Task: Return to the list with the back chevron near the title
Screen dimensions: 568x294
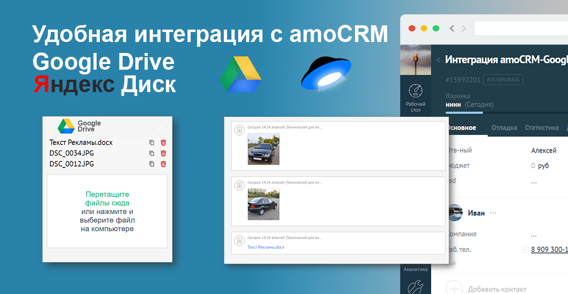Action: pos(438,60)
